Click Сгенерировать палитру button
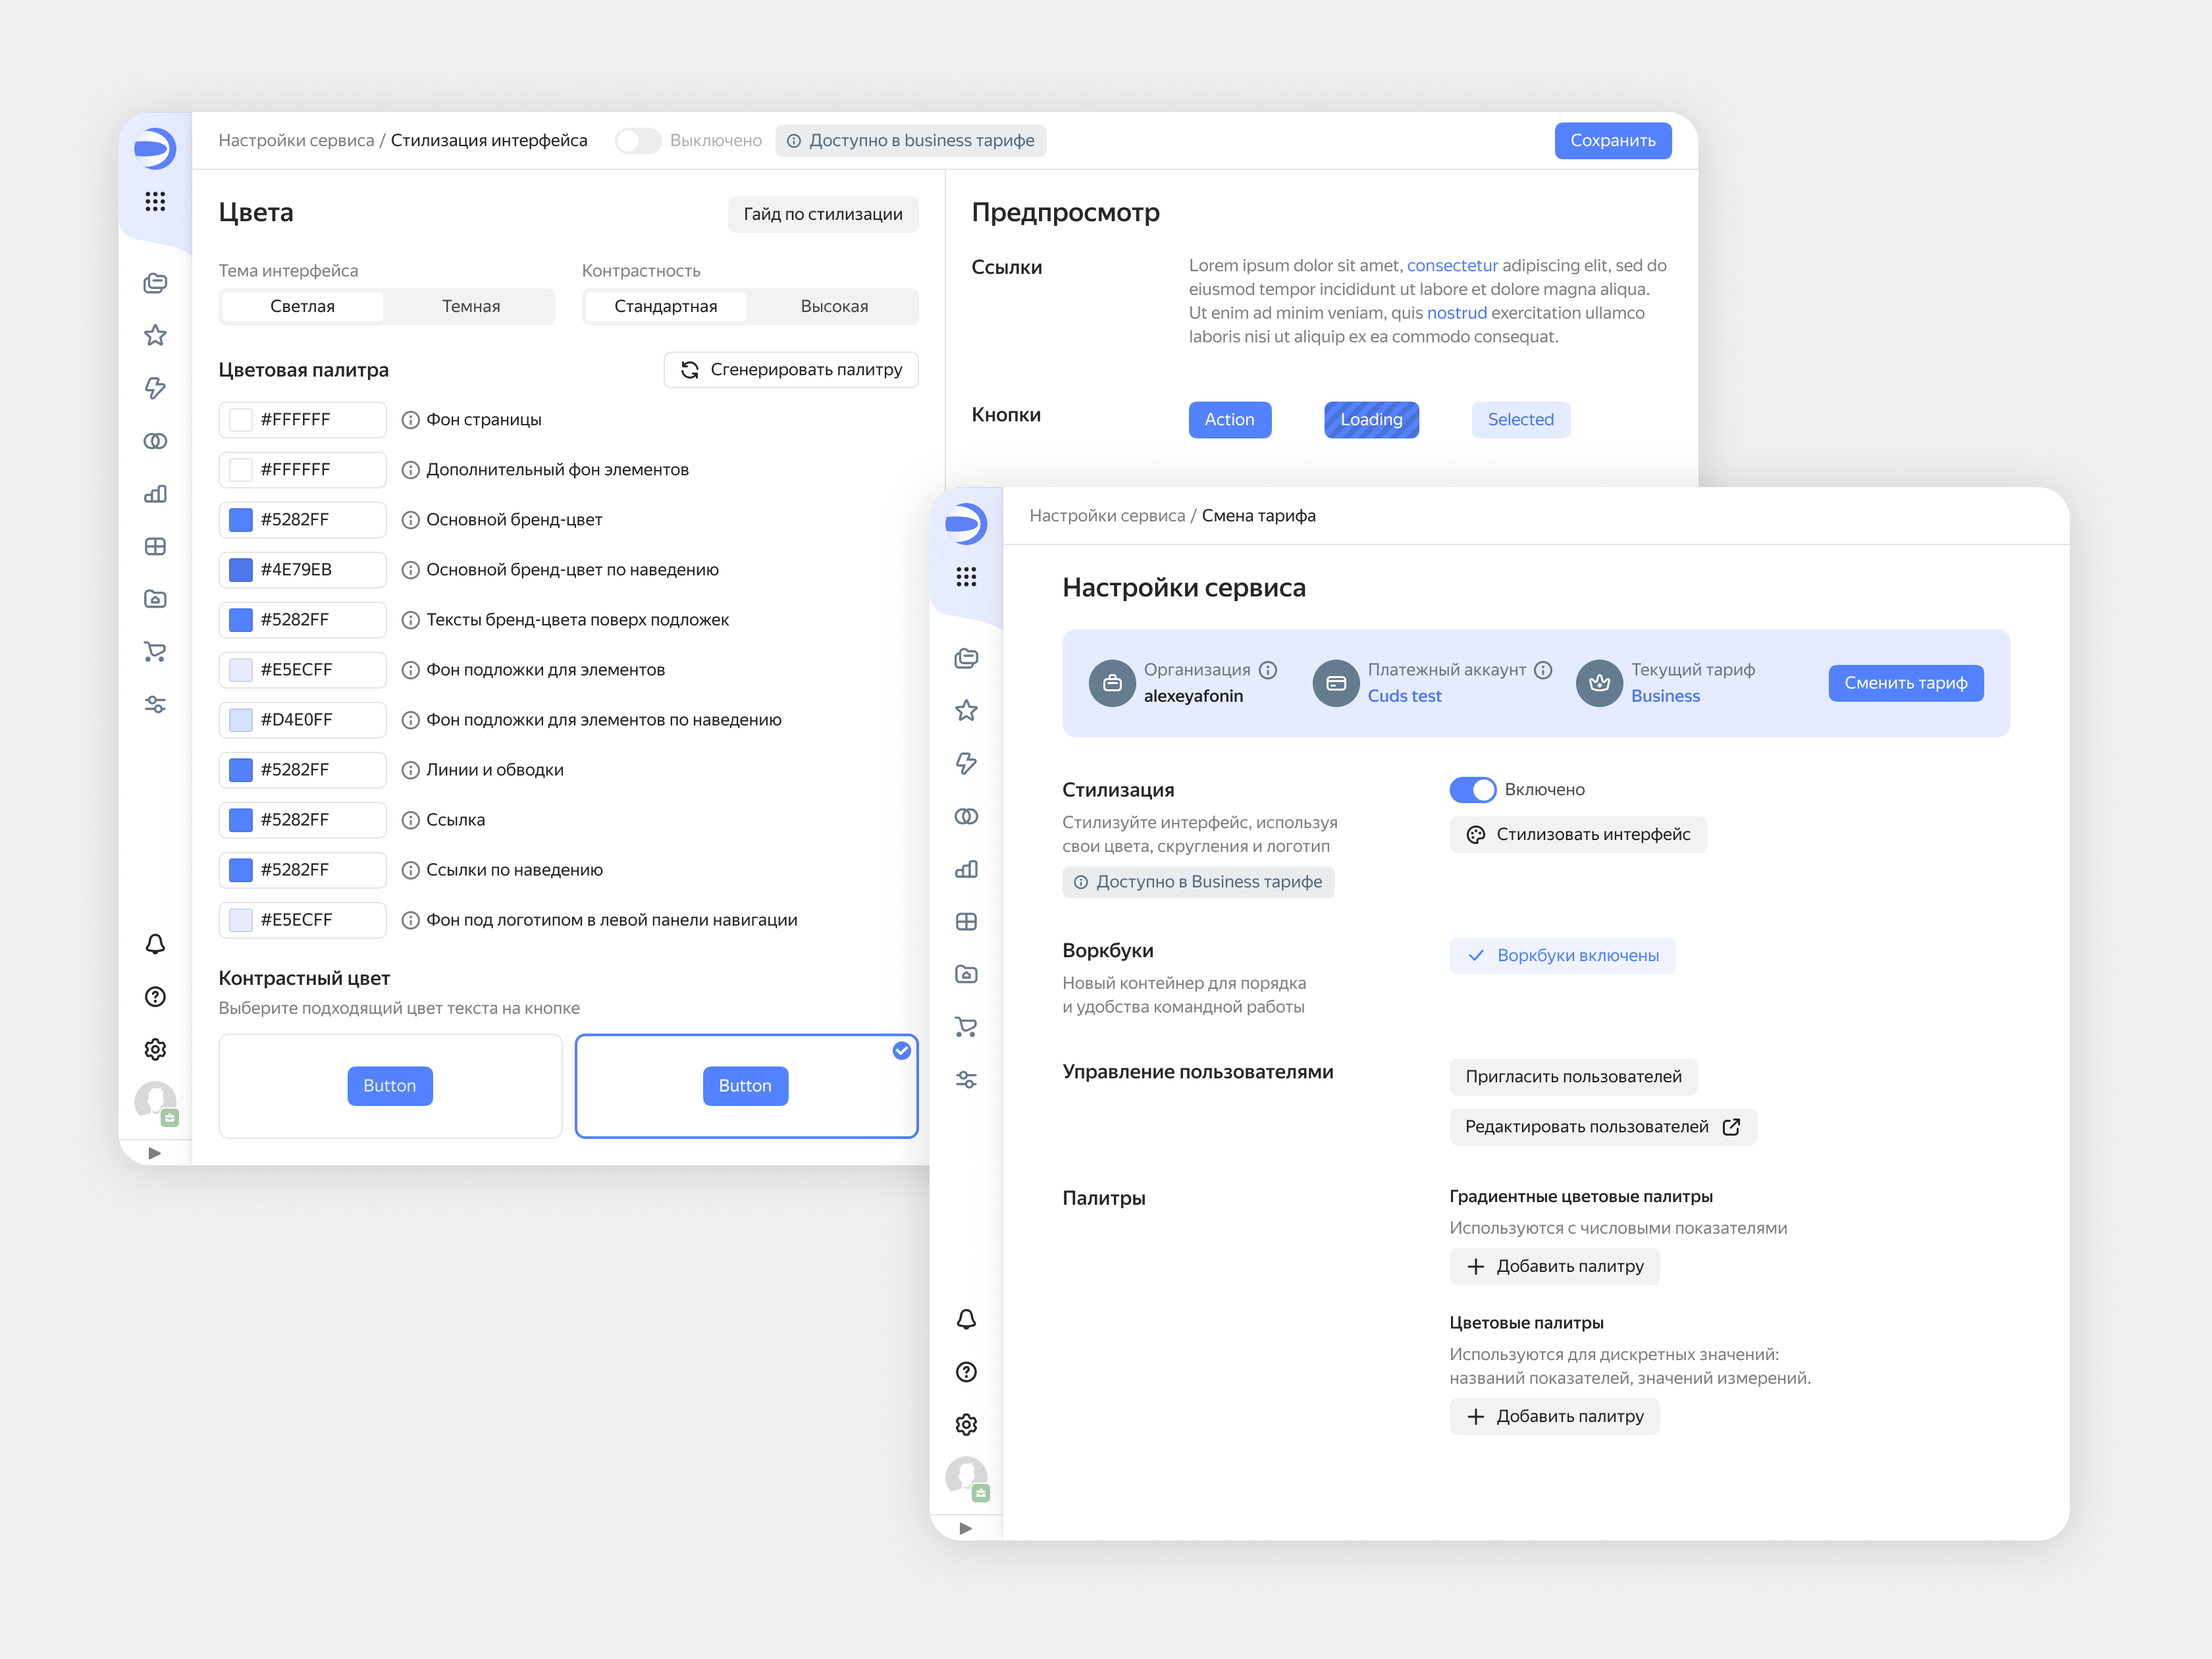 tap(791, 370)
